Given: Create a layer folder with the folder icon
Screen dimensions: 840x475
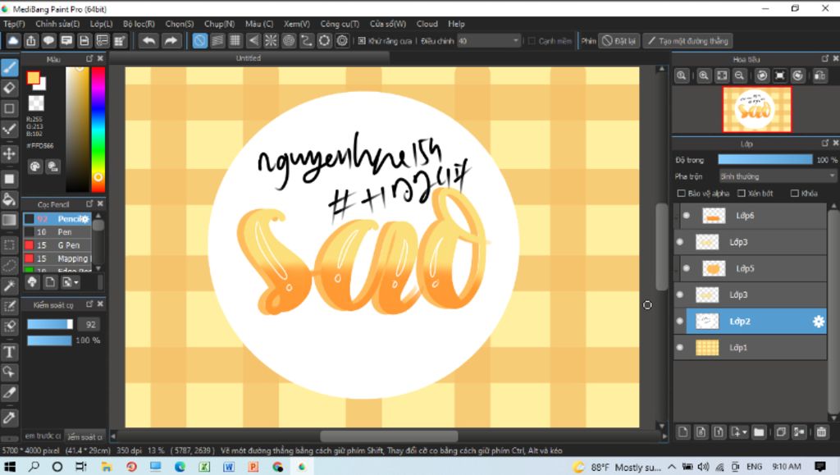Looking at the screenshot, I should pos(759,432).
